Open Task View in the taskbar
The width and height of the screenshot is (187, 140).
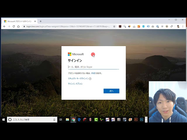click(61, 120)
